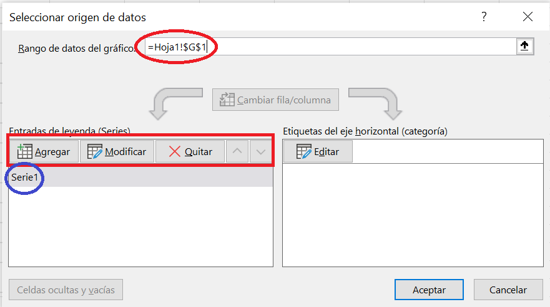Remove the series with Quitar
This screenshot has width=550, height=307.
tap(190, 151)
